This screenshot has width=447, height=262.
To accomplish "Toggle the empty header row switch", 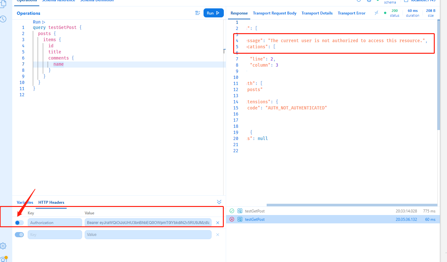I will tap(19, 235).
